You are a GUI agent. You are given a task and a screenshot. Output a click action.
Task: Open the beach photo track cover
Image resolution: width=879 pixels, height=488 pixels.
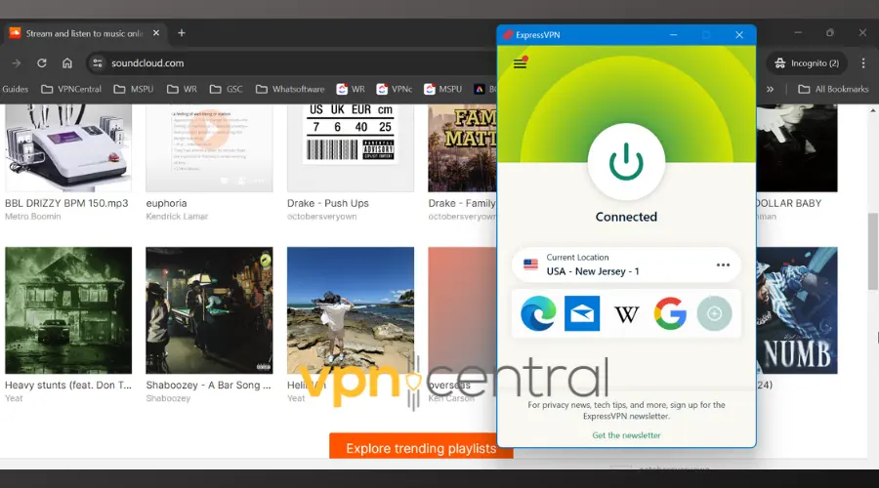(351, 310)
